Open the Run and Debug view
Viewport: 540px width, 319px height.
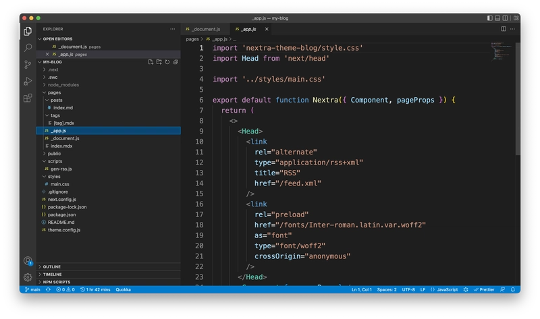28,81
